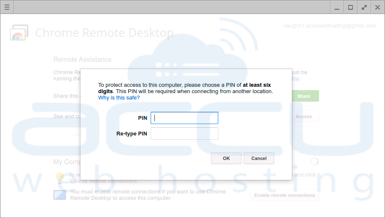Click the Chrome Remote Desktop logo icon

tap(19, 33)
